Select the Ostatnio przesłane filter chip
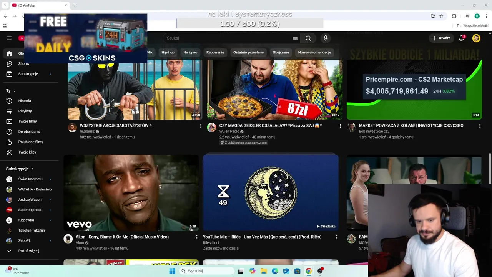This screenshot has height=277, width=492. 248,52
